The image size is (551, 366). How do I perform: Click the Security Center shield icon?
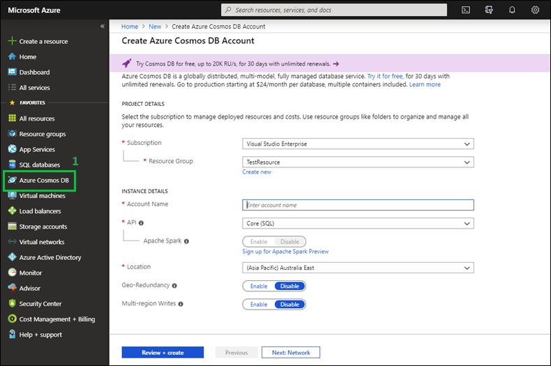(x=12, y=303)
